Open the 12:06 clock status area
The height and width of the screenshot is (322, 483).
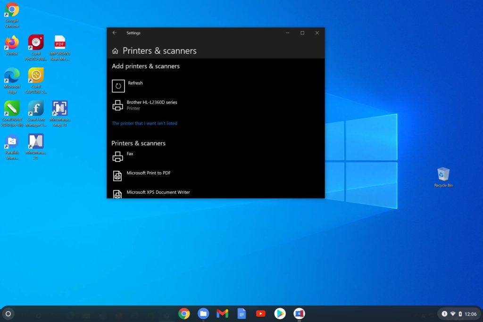(470, 314)
